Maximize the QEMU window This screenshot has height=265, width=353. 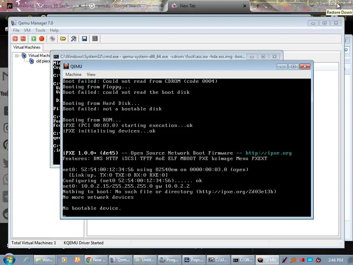point(293,66)
